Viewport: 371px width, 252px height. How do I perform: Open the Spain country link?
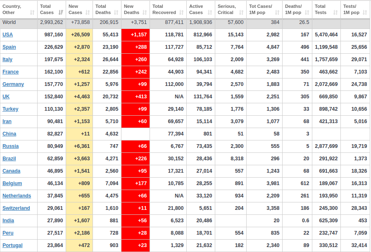click(9, 47)
